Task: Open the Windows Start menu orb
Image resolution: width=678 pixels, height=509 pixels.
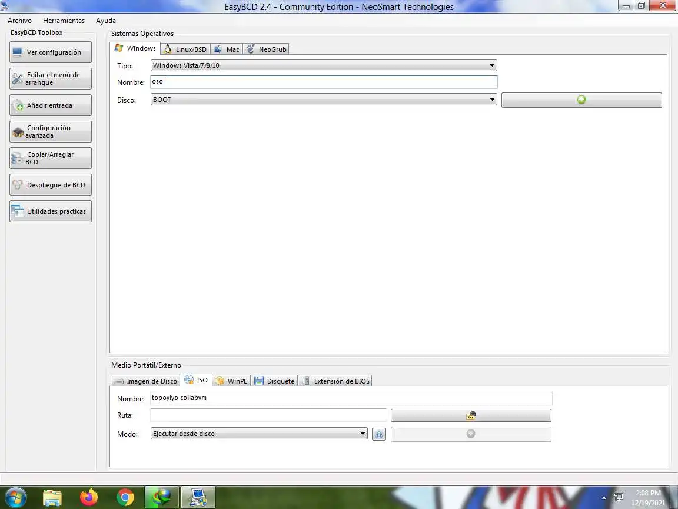Action: point(16,497)
